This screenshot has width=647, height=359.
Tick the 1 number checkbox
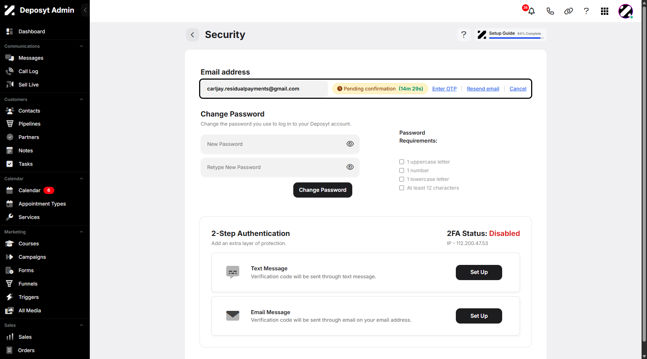pyautogui.click(x=402, y=170)
